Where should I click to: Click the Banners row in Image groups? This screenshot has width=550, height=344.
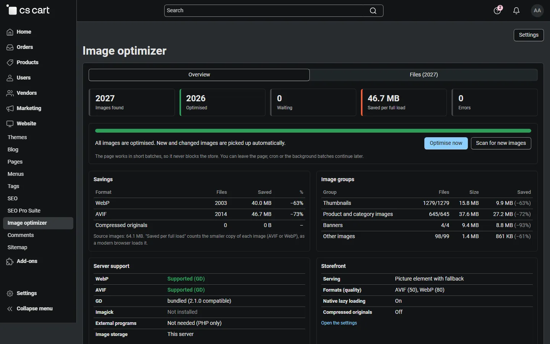pos(427,226)
